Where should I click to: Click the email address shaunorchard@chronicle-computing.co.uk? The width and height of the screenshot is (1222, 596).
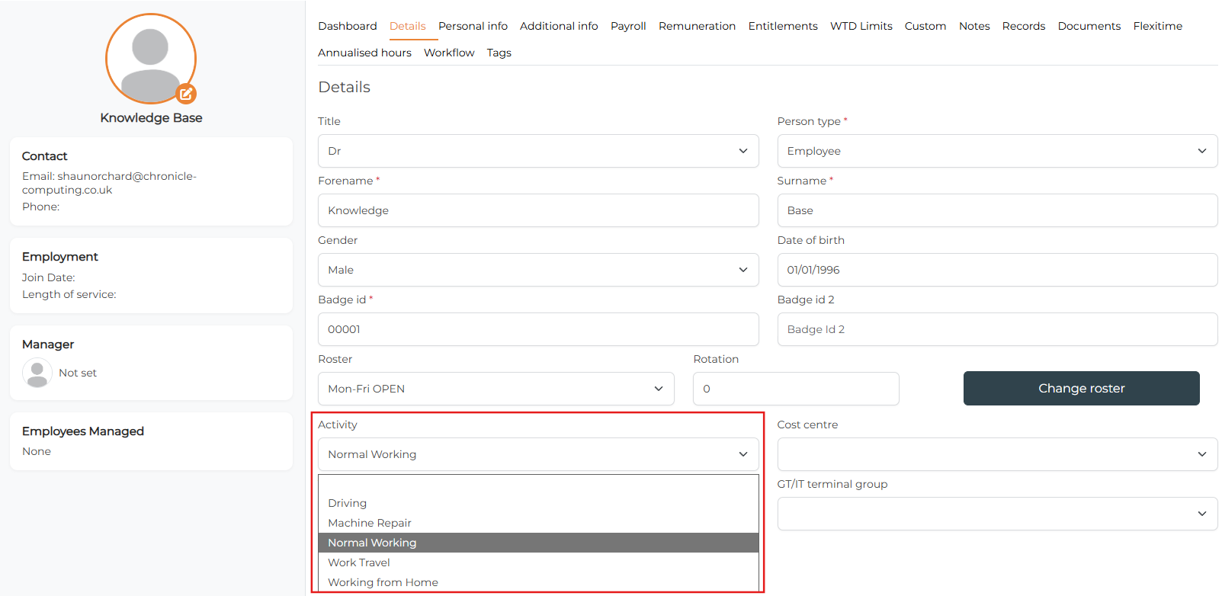click(109, 183)
